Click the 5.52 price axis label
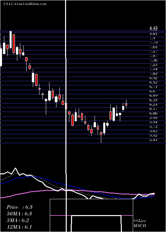This screenshot has height=232, width=166. pos(153,135)
